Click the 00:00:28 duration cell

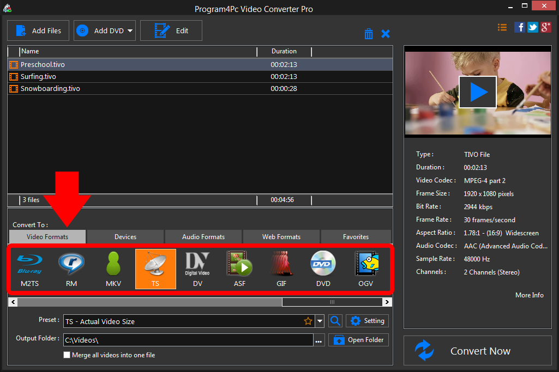[284, 89]
